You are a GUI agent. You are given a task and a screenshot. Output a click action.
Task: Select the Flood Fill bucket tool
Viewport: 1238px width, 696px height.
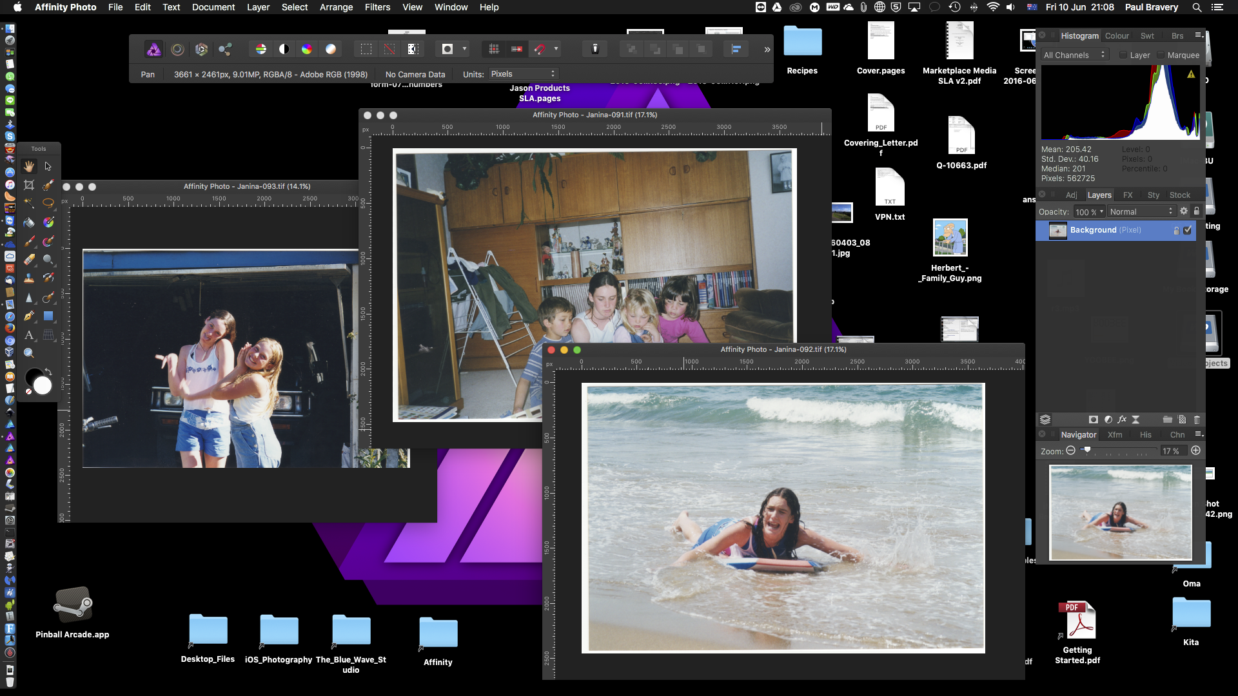[x=29, y=222]
